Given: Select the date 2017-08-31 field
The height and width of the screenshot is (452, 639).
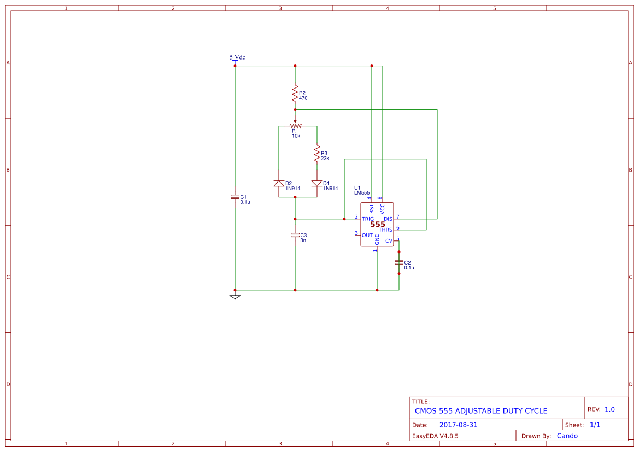Looking at the screenshot, I should (458, 424).
